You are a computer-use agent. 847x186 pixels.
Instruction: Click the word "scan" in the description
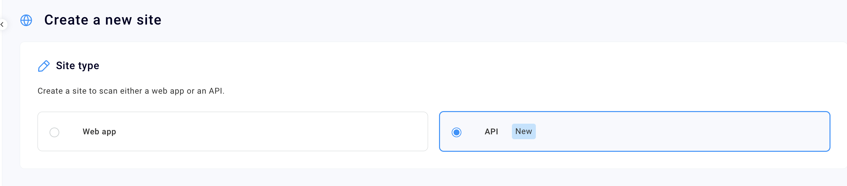108,91
